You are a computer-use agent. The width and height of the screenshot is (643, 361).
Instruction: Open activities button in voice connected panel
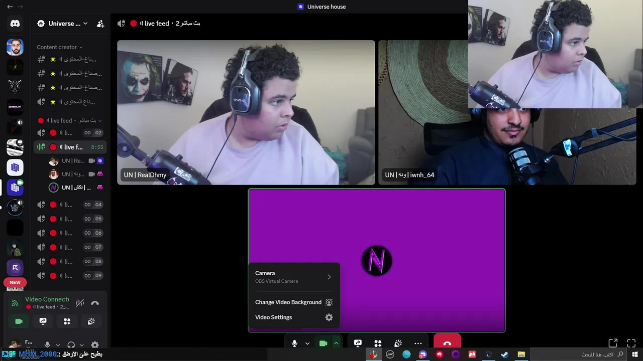pyautogui.click(x=67, y=321)
